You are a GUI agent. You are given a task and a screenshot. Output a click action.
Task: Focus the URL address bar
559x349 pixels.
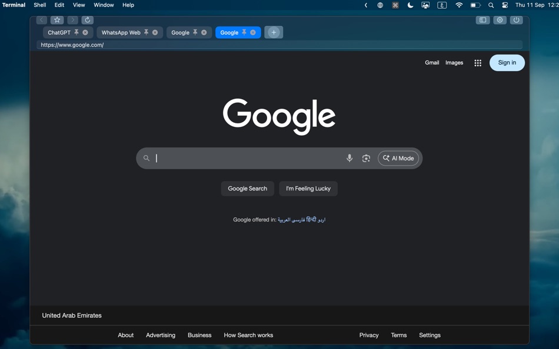[279, 45]
